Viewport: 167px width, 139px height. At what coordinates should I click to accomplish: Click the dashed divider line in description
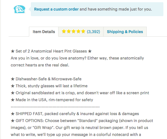[x=55, y=107]
